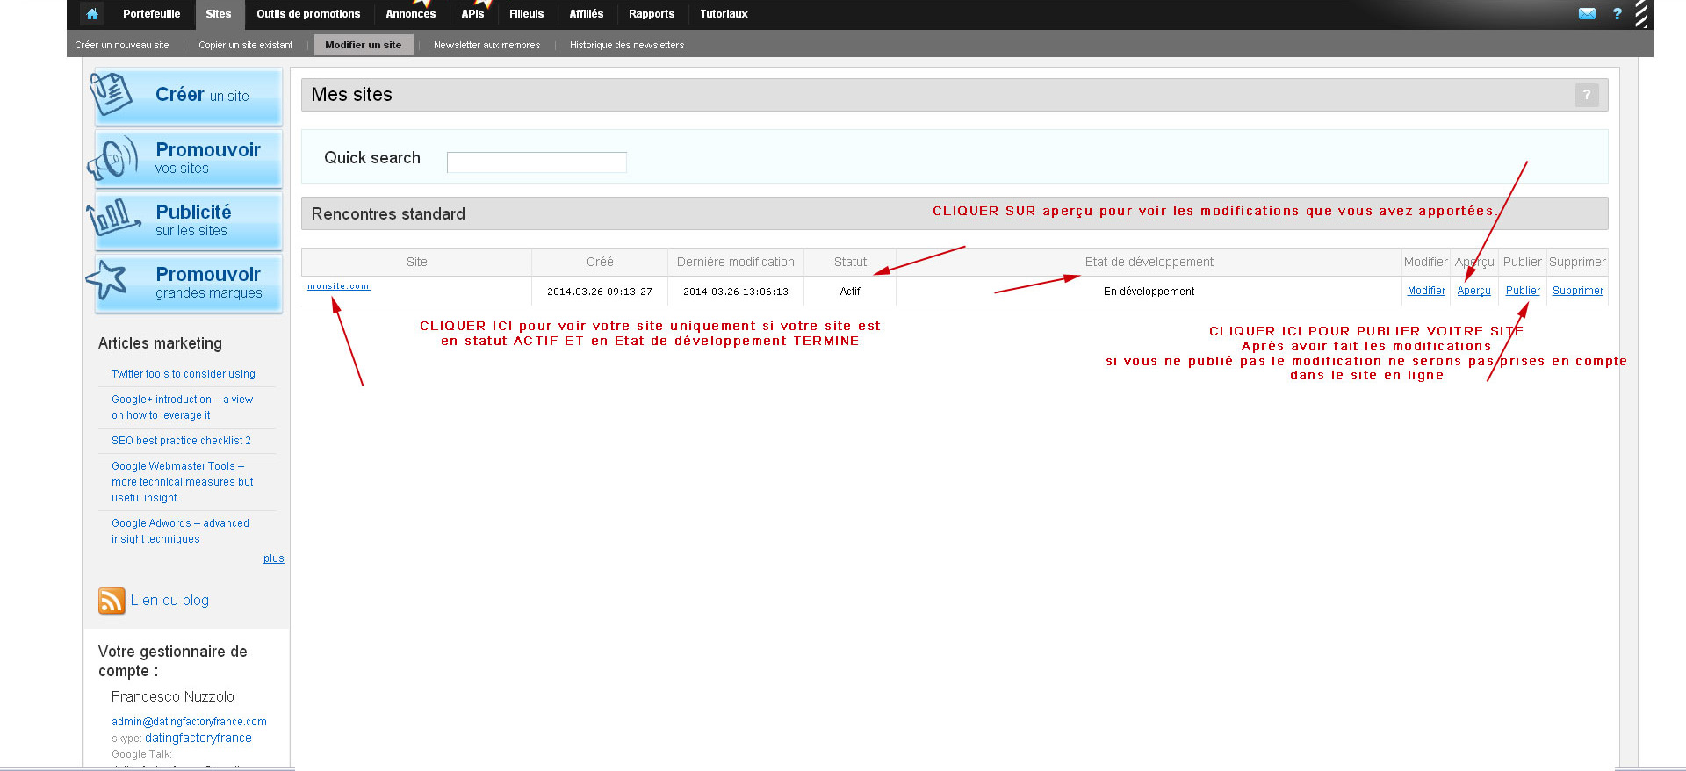
Task: Open Google Adwords advanced insight article
Action: pos(180,531)
